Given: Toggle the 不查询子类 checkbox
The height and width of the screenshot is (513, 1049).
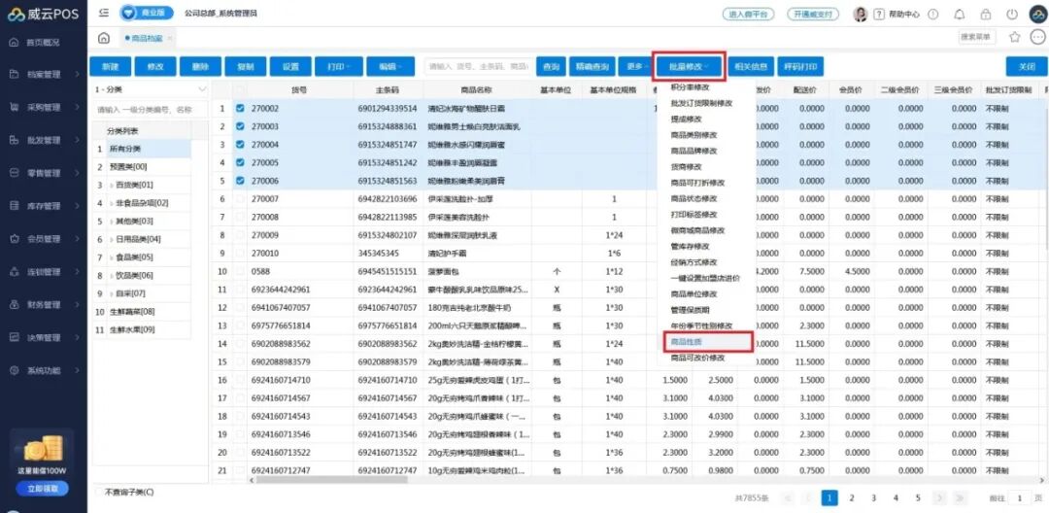Looking at the screenshot, I should (99, 493).
